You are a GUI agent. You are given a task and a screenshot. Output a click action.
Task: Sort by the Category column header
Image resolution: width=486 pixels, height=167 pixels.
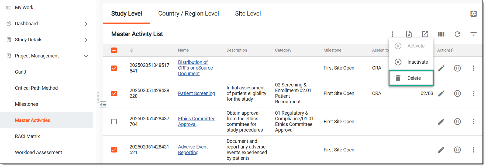pos(283,50)
